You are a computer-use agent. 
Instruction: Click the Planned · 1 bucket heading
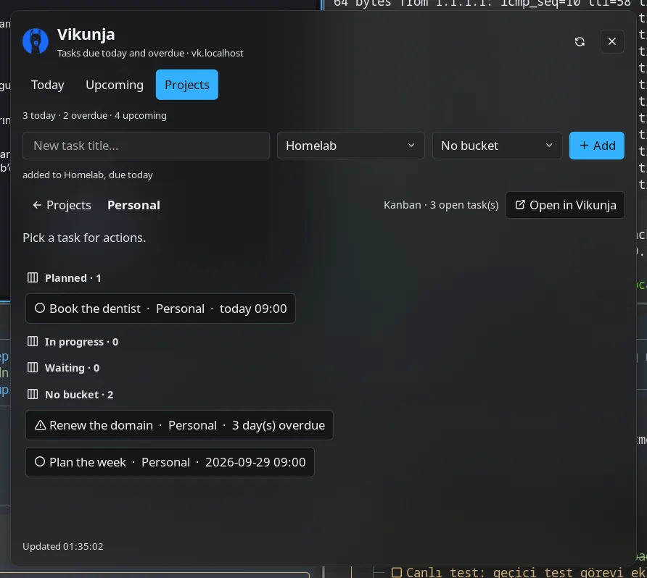pyautogui.click(x=73, y=278)
